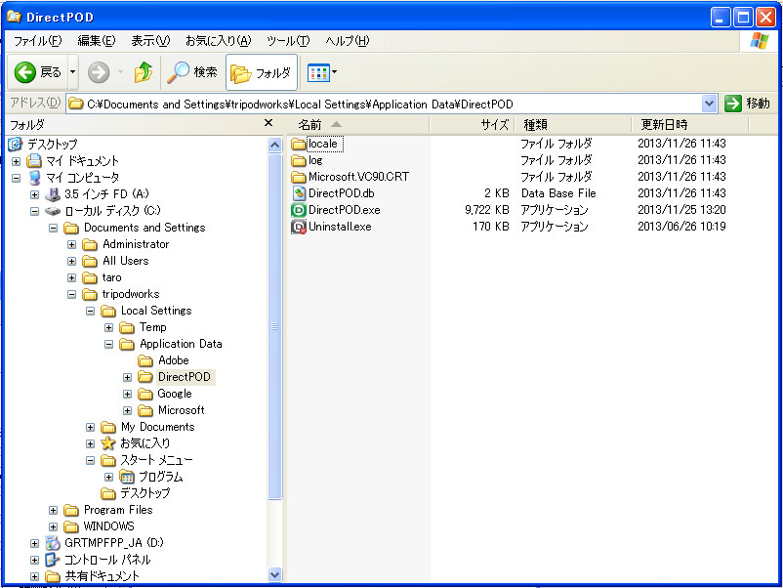Image resolution: width=783 pixels, height=588 pixels.
Task: Click the folder tree scrollbar down arrow
Action: [274, 576]
